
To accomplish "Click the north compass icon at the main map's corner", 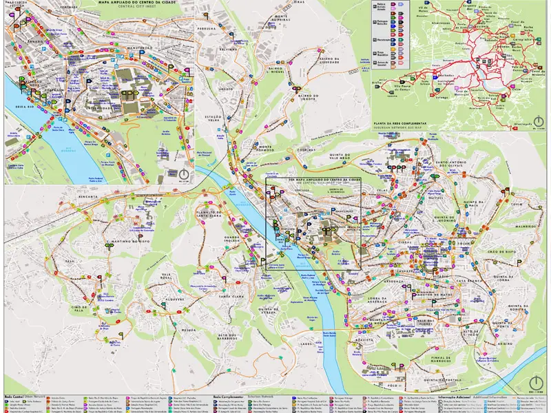I will click(x=536, y=382).
